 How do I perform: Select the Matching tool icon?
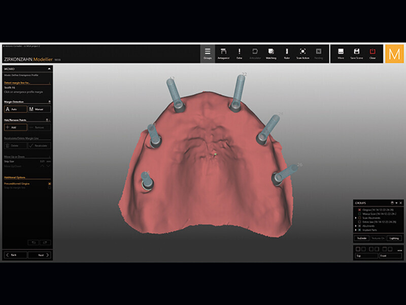tap(271, 53)
